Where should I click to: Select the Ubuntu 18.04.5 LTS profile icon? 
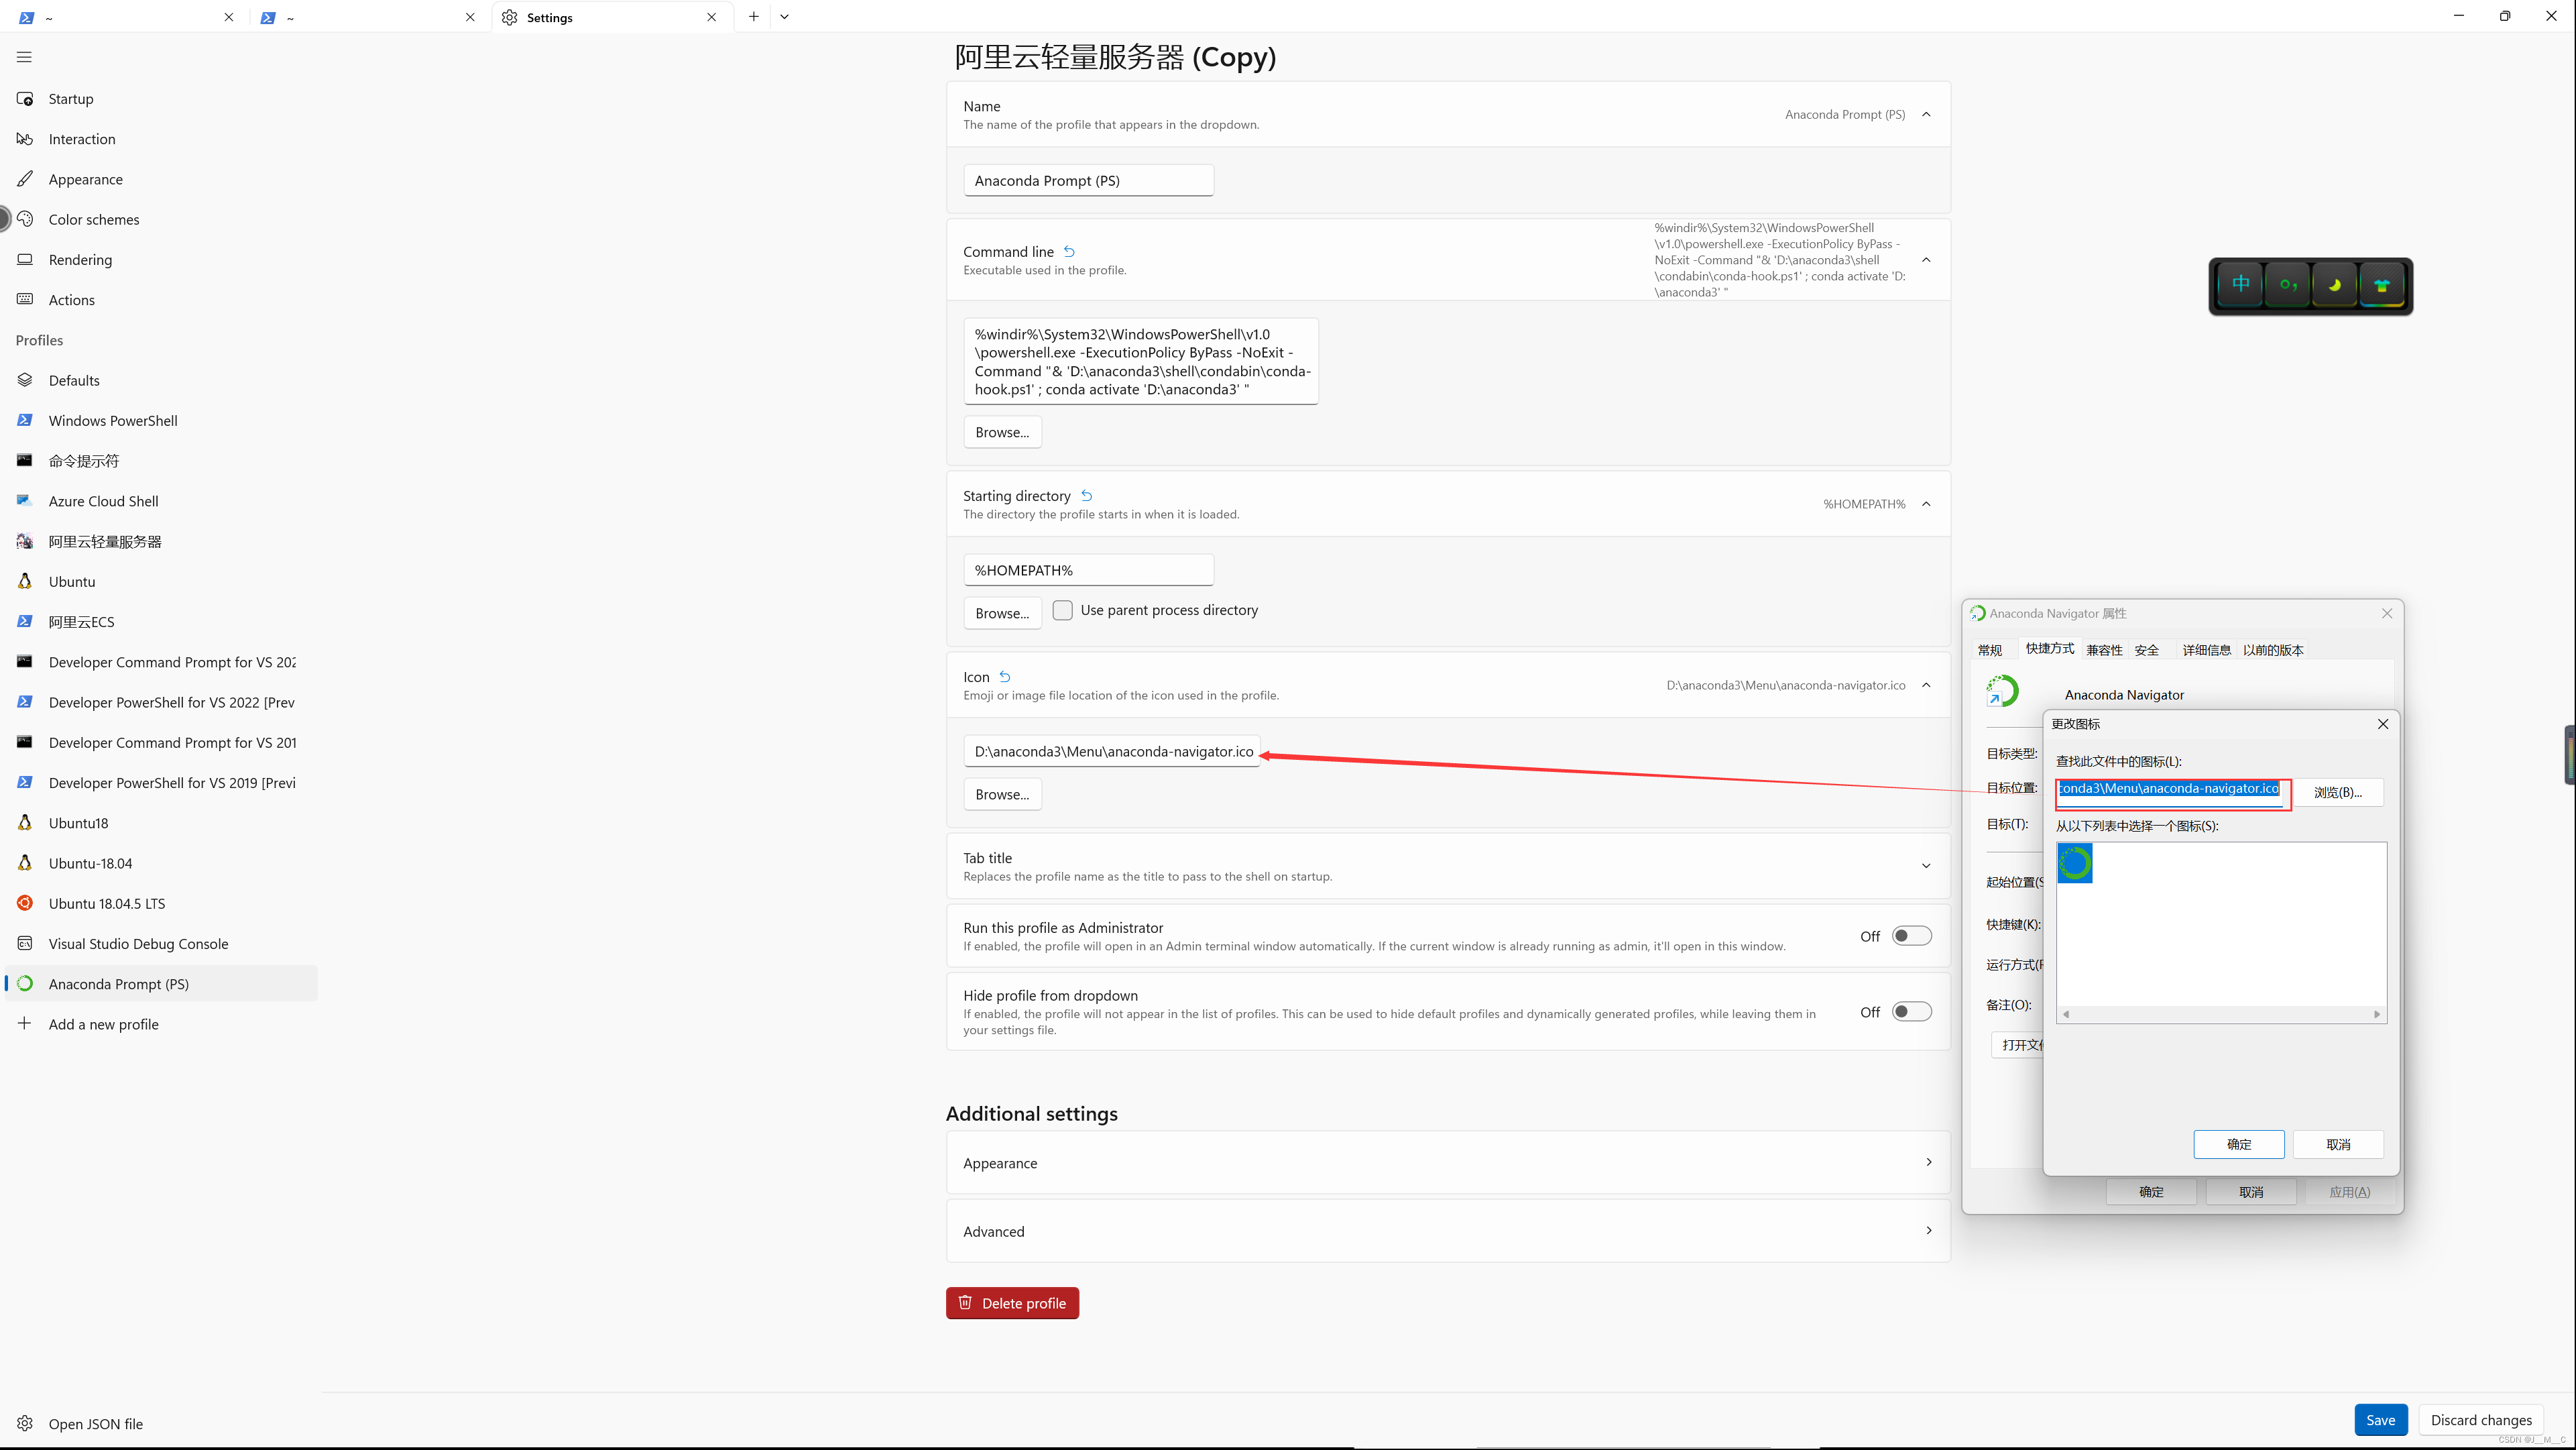(25, 903)
